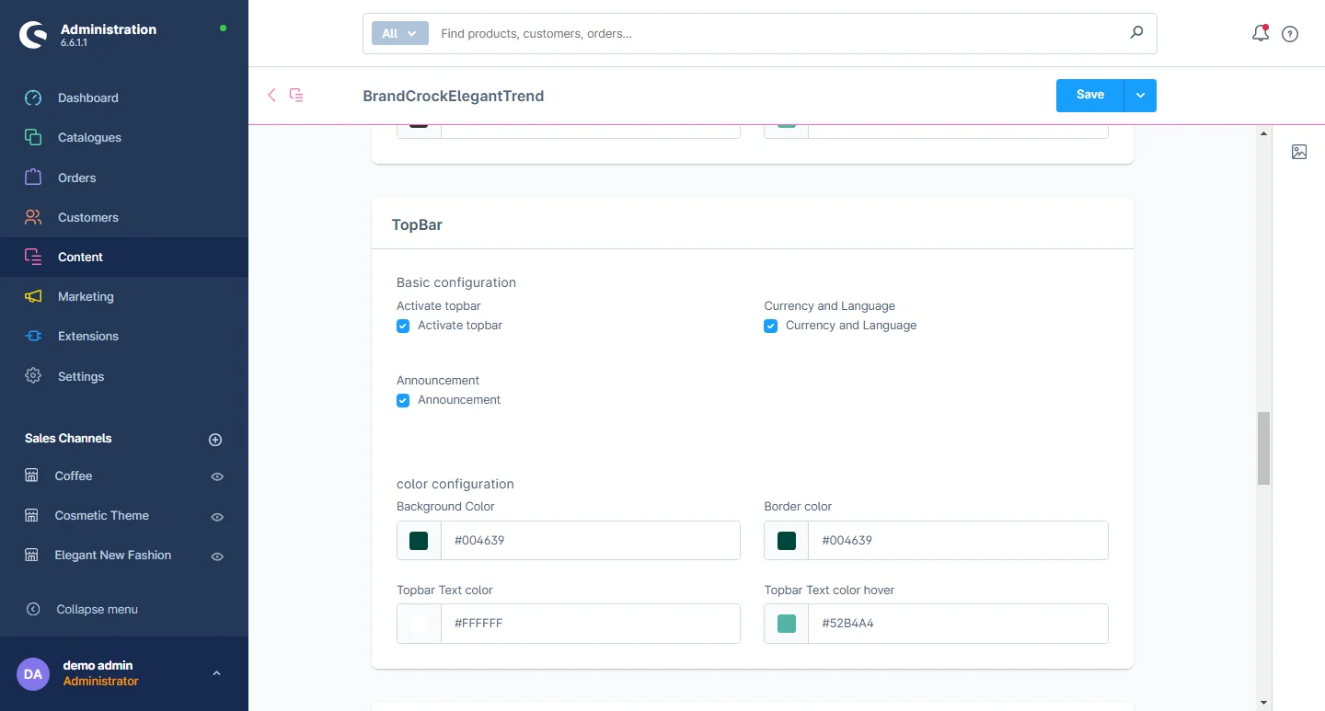This screenshot has width=1325, height=711.
Task: Open the Marketing menu
Action: click(x=86, y=296)
